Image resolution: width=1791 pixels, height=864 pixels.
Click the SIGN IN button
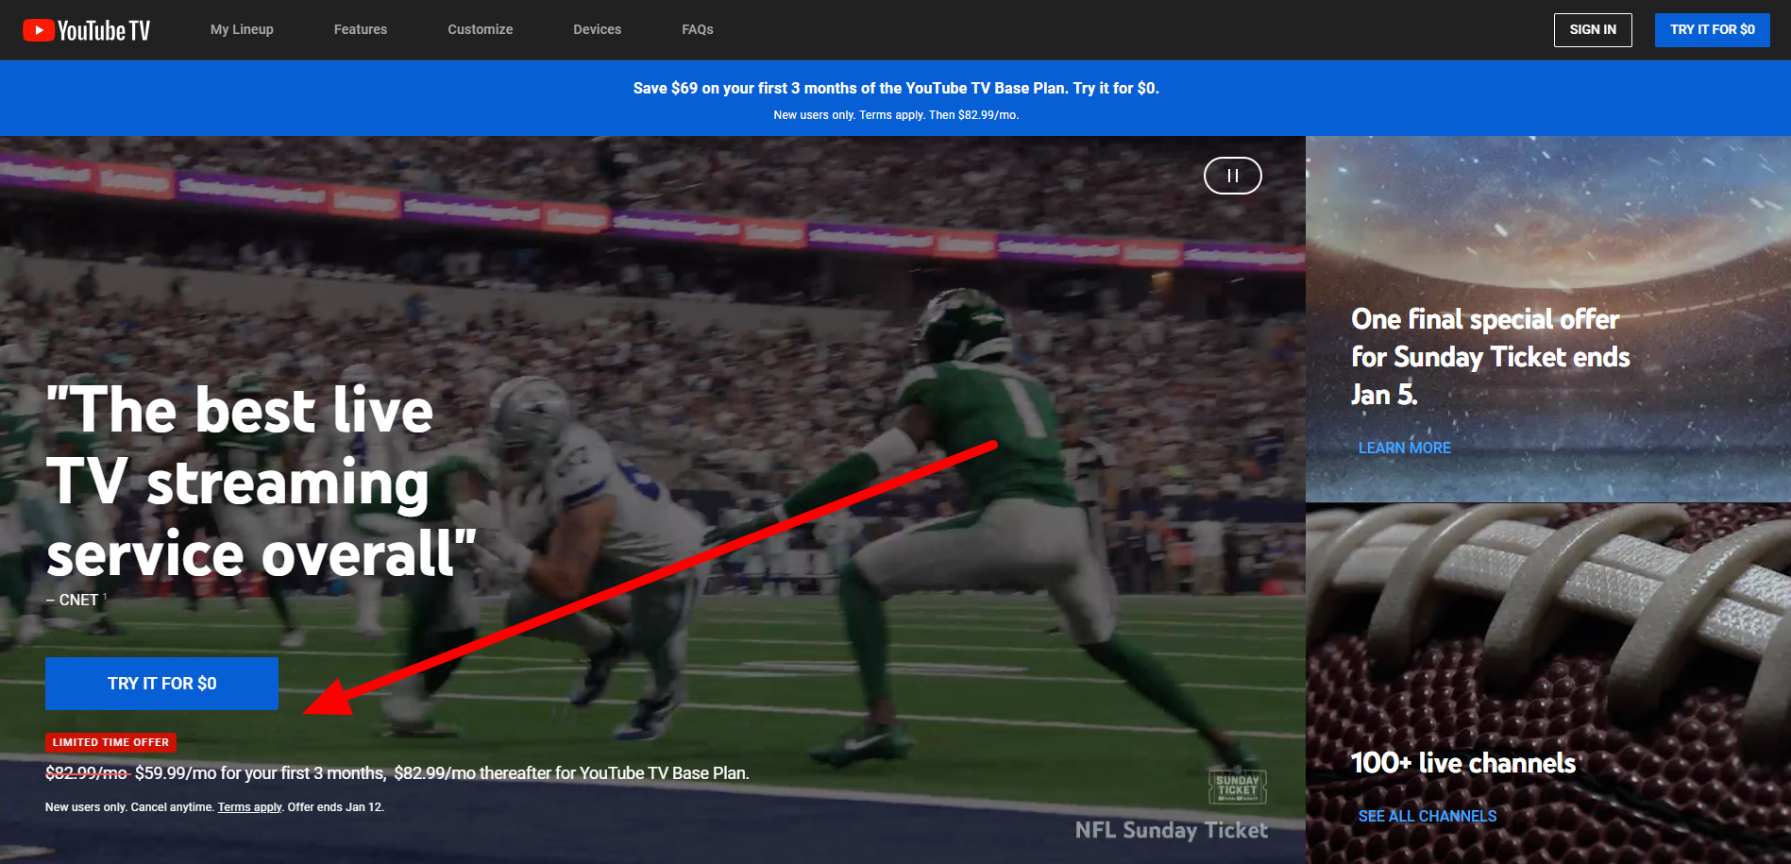[1593, 29]
